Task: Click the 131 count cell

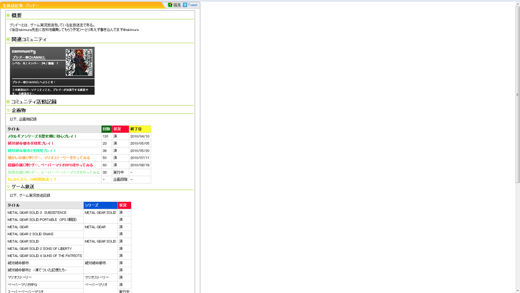Action: pyautogui.click(x=107, y=136)
